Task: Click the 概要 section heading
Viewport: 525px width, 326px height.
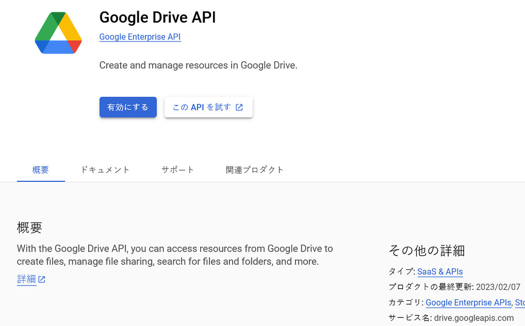Action: pyautogui.click(x=29, y=227)
